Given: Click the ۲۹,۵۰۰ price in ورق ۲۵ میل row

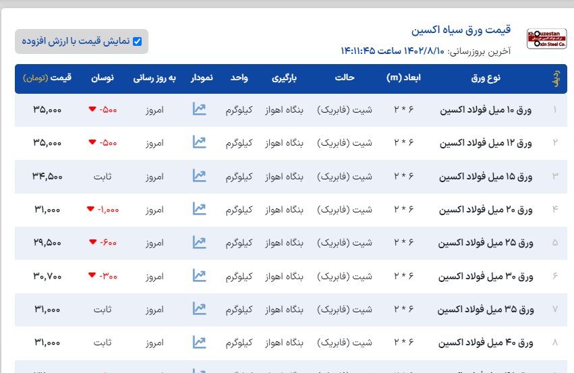Looking at the screenshot, I should pos(47,242).
